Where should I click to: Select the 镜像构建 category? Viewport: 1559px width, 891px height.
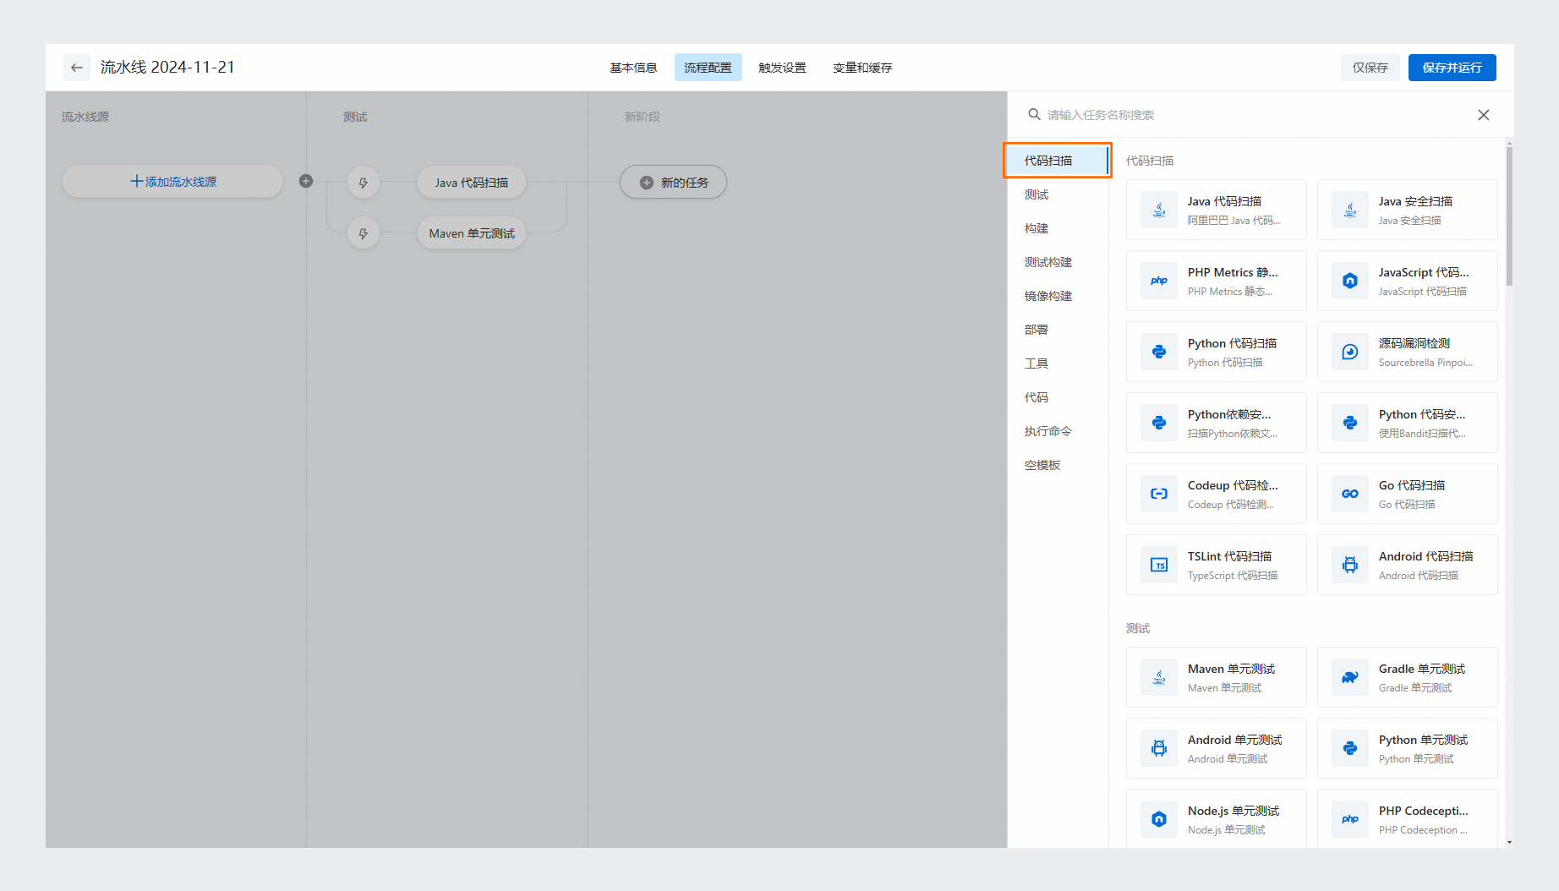1057,296
